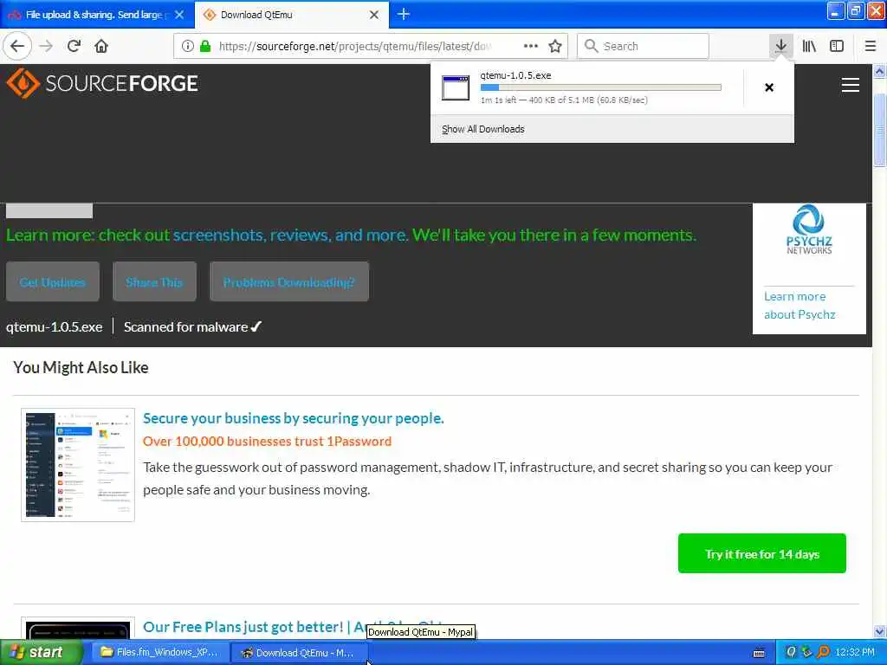Open the browser home page
Screen dimensions: 887x665
pyautogui.click(x=101, y=46)
